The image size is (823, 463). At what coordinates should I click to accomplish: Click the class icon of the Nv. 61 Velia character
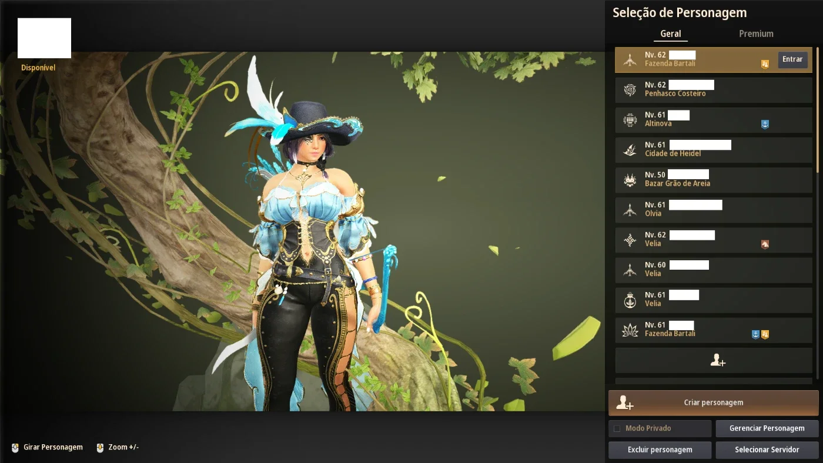(630, 300)
